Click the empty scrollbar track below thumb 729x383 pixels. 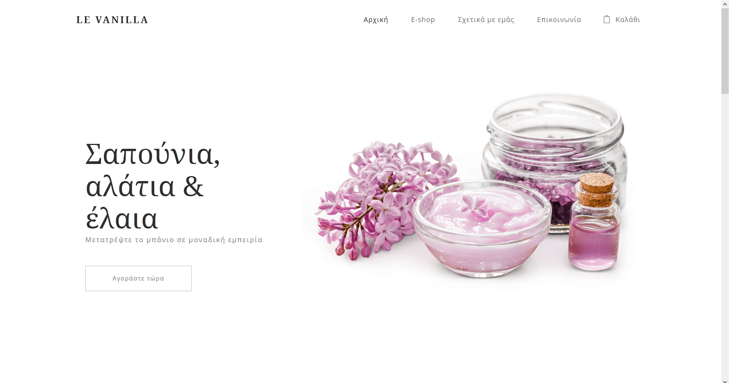(x=725, y=235)
